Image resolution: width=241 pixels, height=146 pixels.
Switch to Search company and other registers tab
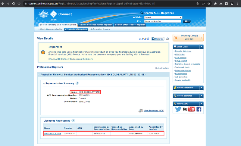[x=58, y=25]
